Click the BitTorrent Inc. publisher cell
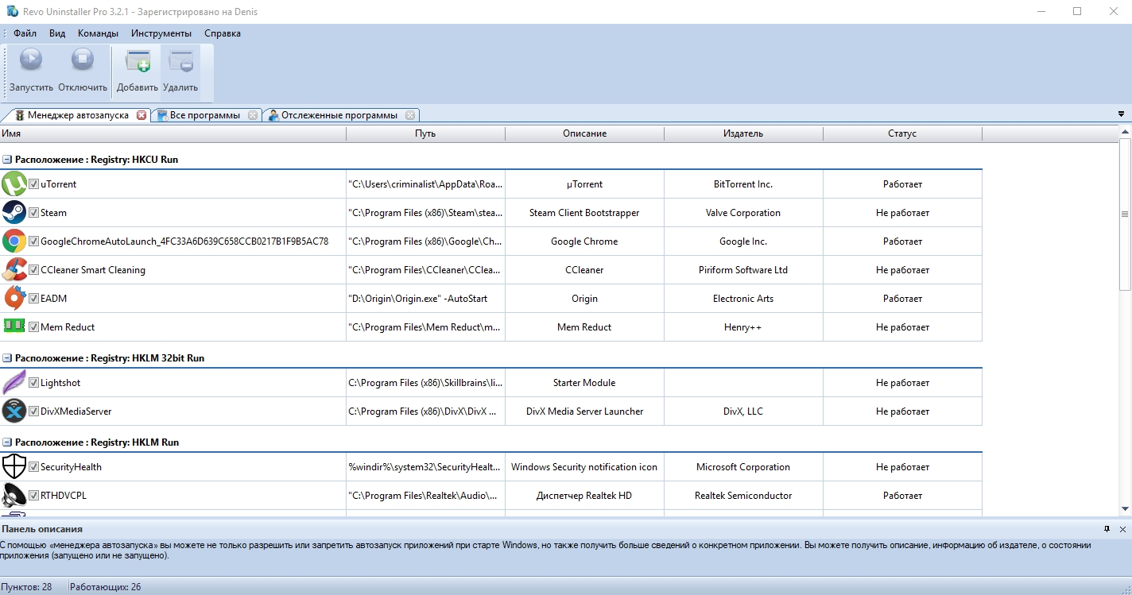The width and height of the screenshot is (1132, 595). tap(744, 184)
